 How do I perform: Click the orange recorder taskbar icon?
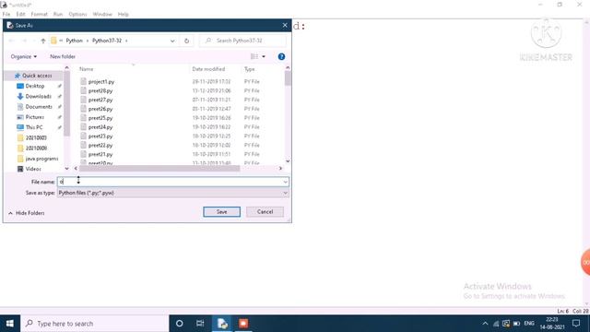coord(243,324)
